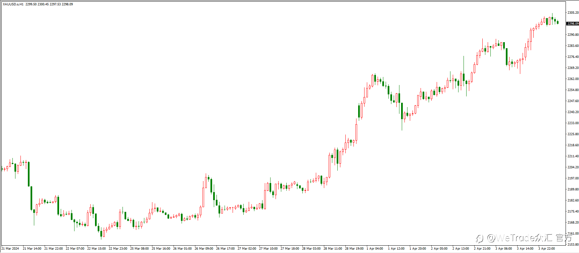Click the 21 Mar 22:00 time label
The image size is (579, 253).
[53, 249]
